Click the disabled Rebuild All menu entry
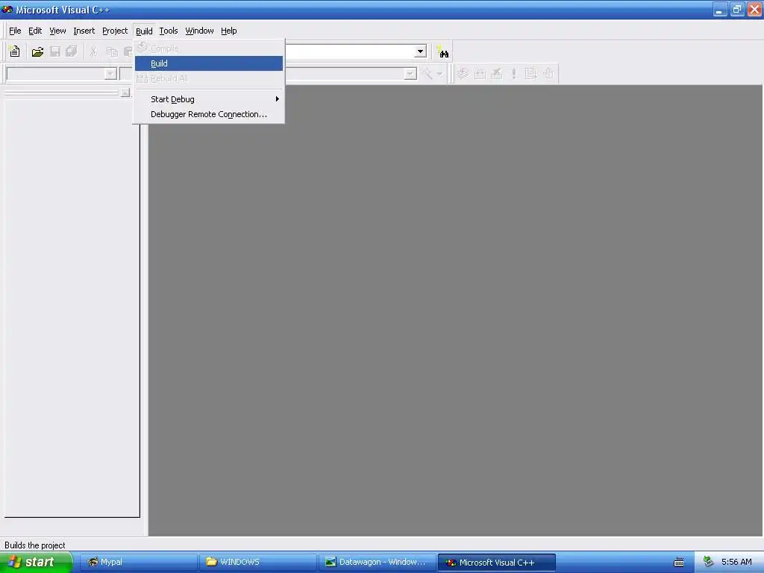Screen dimensions: 764x573 tap(209, 78)
